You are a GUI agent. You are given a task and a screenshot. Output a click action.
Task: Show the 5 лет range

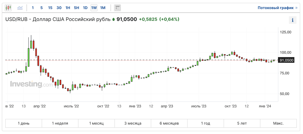coord(242,123)
